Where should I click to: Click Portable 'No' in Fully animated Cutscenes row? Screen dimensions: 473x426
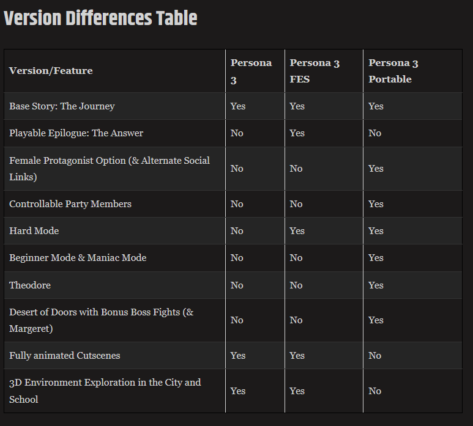pos(374,356)
